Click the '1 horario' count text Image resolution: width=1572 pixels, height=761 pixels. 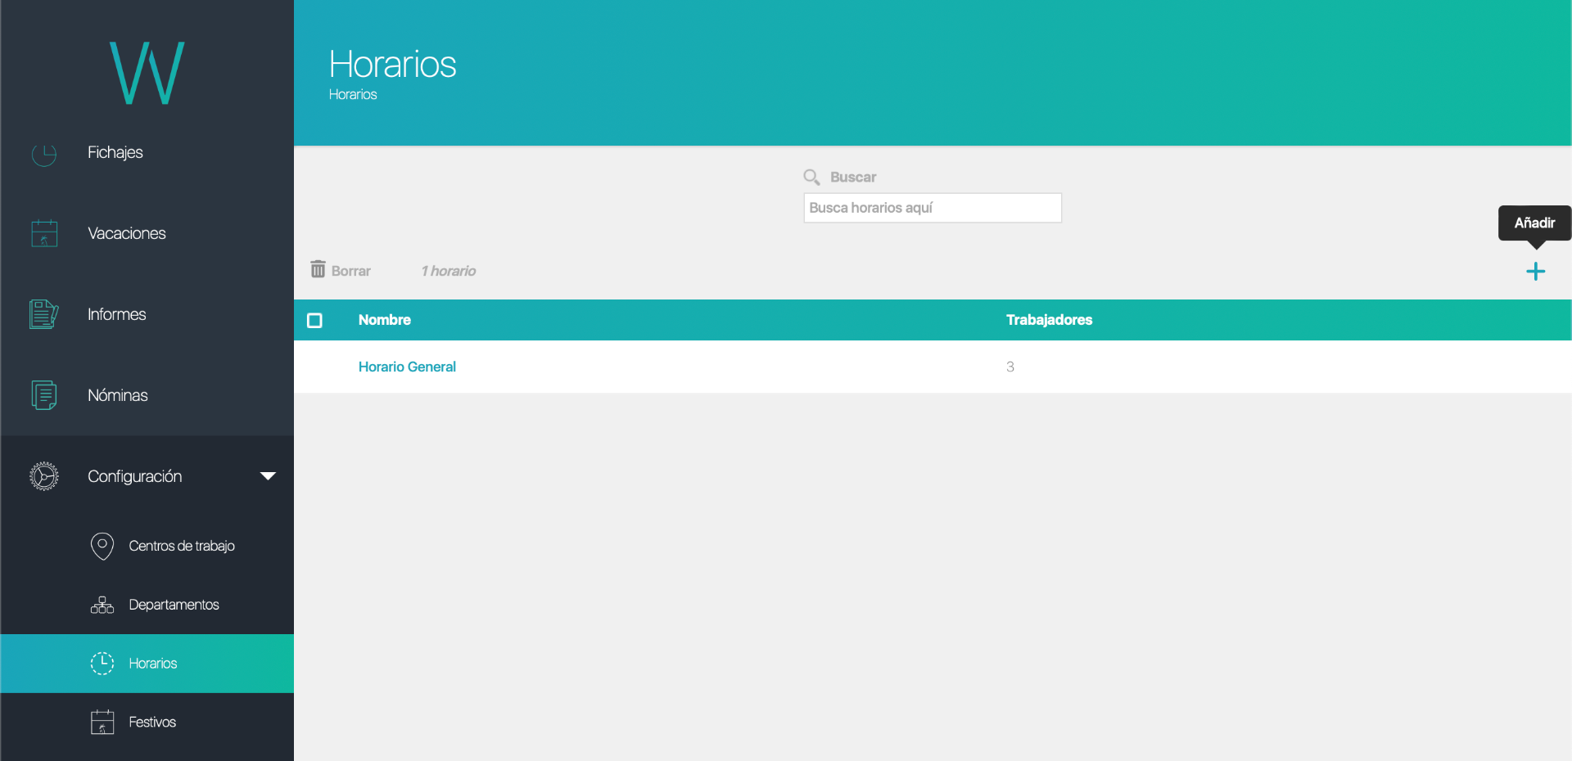click(x=449, y=271)
